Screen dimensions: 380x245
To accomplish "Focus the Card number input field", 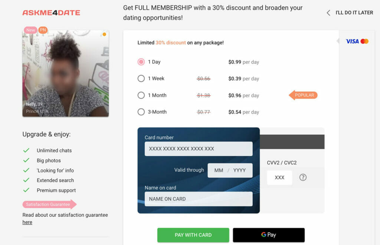I will click(199, 149).
